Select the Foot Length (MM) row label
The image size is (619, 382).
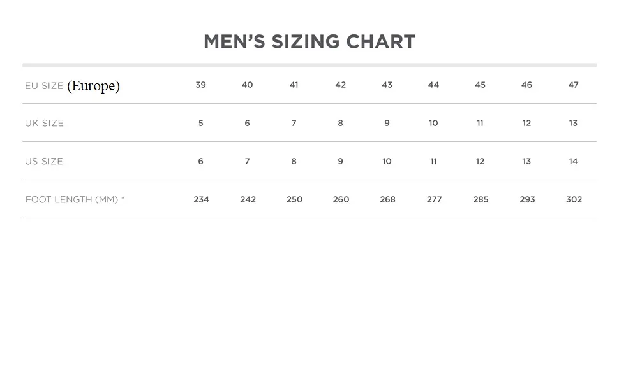pos(75,200)
